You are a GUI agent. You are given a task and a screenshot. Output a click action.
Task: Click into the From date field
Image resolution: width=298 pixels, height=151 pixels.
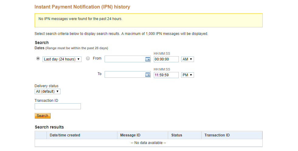[x=125, y=59]
